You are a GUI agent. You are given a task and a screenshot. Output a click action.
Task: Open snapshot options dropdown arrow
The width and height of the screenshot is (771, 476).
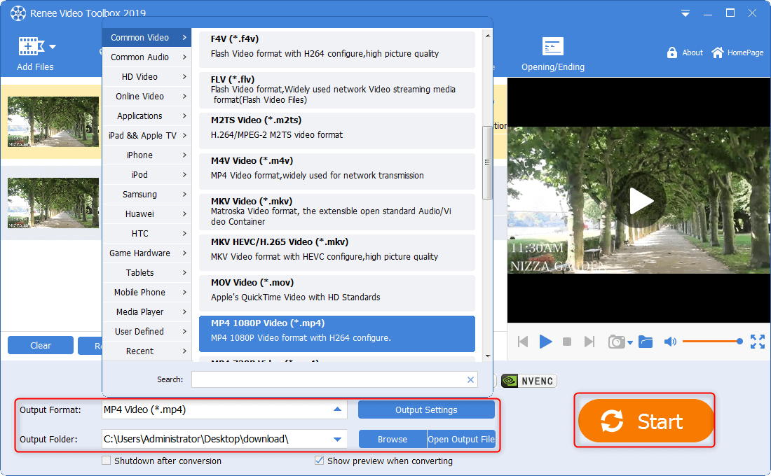coord(630,343)
